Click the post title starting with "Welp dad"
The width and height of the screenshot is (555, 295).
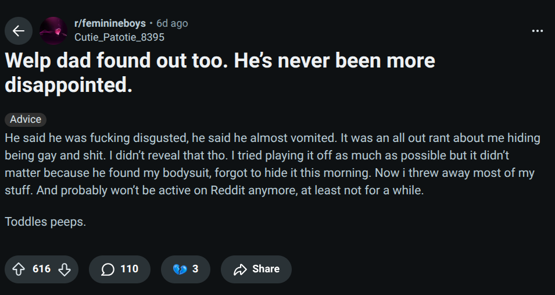coord(220,61)
